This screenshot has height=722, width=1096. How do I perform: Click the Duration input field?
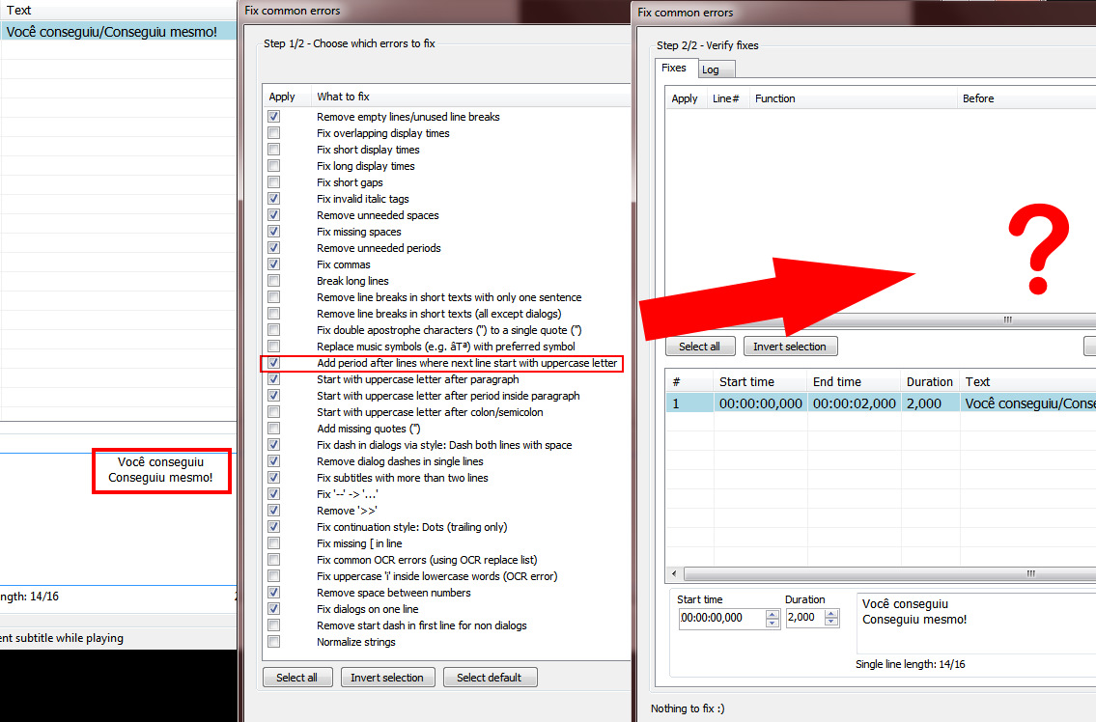click(805, 619)
